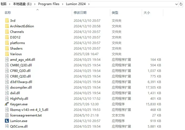Click the Channels folder icon
185x130 pixels.
click(x=7, y=32)
